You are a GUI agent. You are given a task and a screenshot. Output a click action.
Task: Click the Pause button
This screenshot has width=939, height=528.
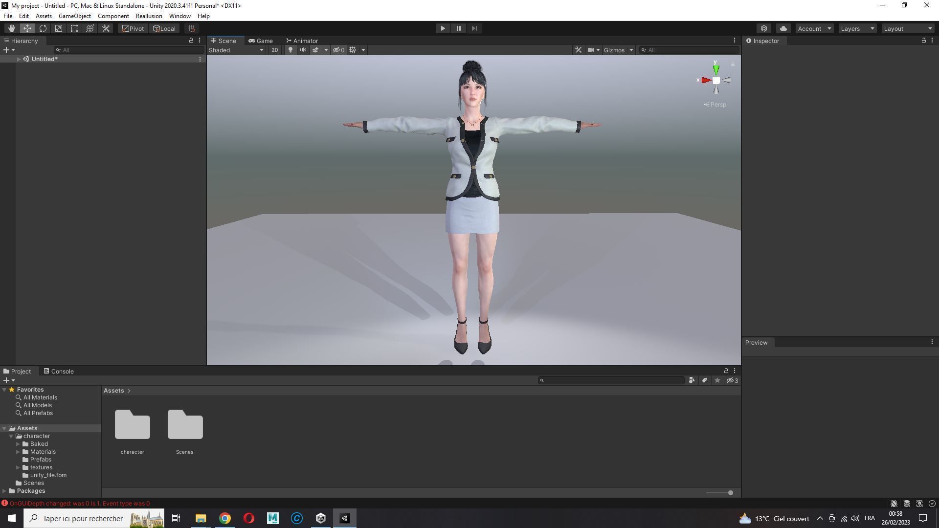pos(458,28)
